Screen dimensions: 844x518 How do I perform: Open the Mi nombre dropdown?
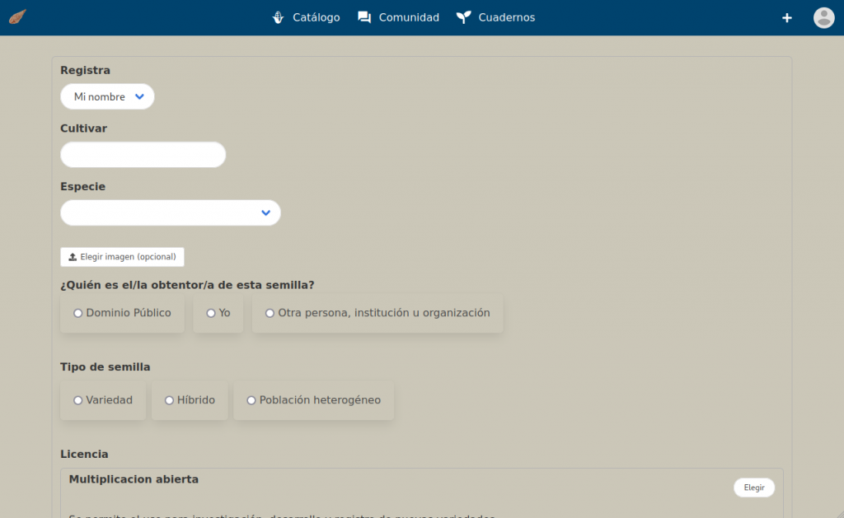pyautogui.click(x=107, y=96)
